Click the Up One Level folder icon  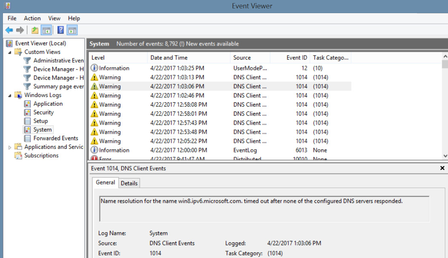(35, 30)
